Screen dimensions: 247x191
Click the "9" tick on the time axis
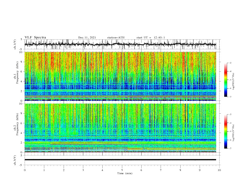tap(200, 170)
